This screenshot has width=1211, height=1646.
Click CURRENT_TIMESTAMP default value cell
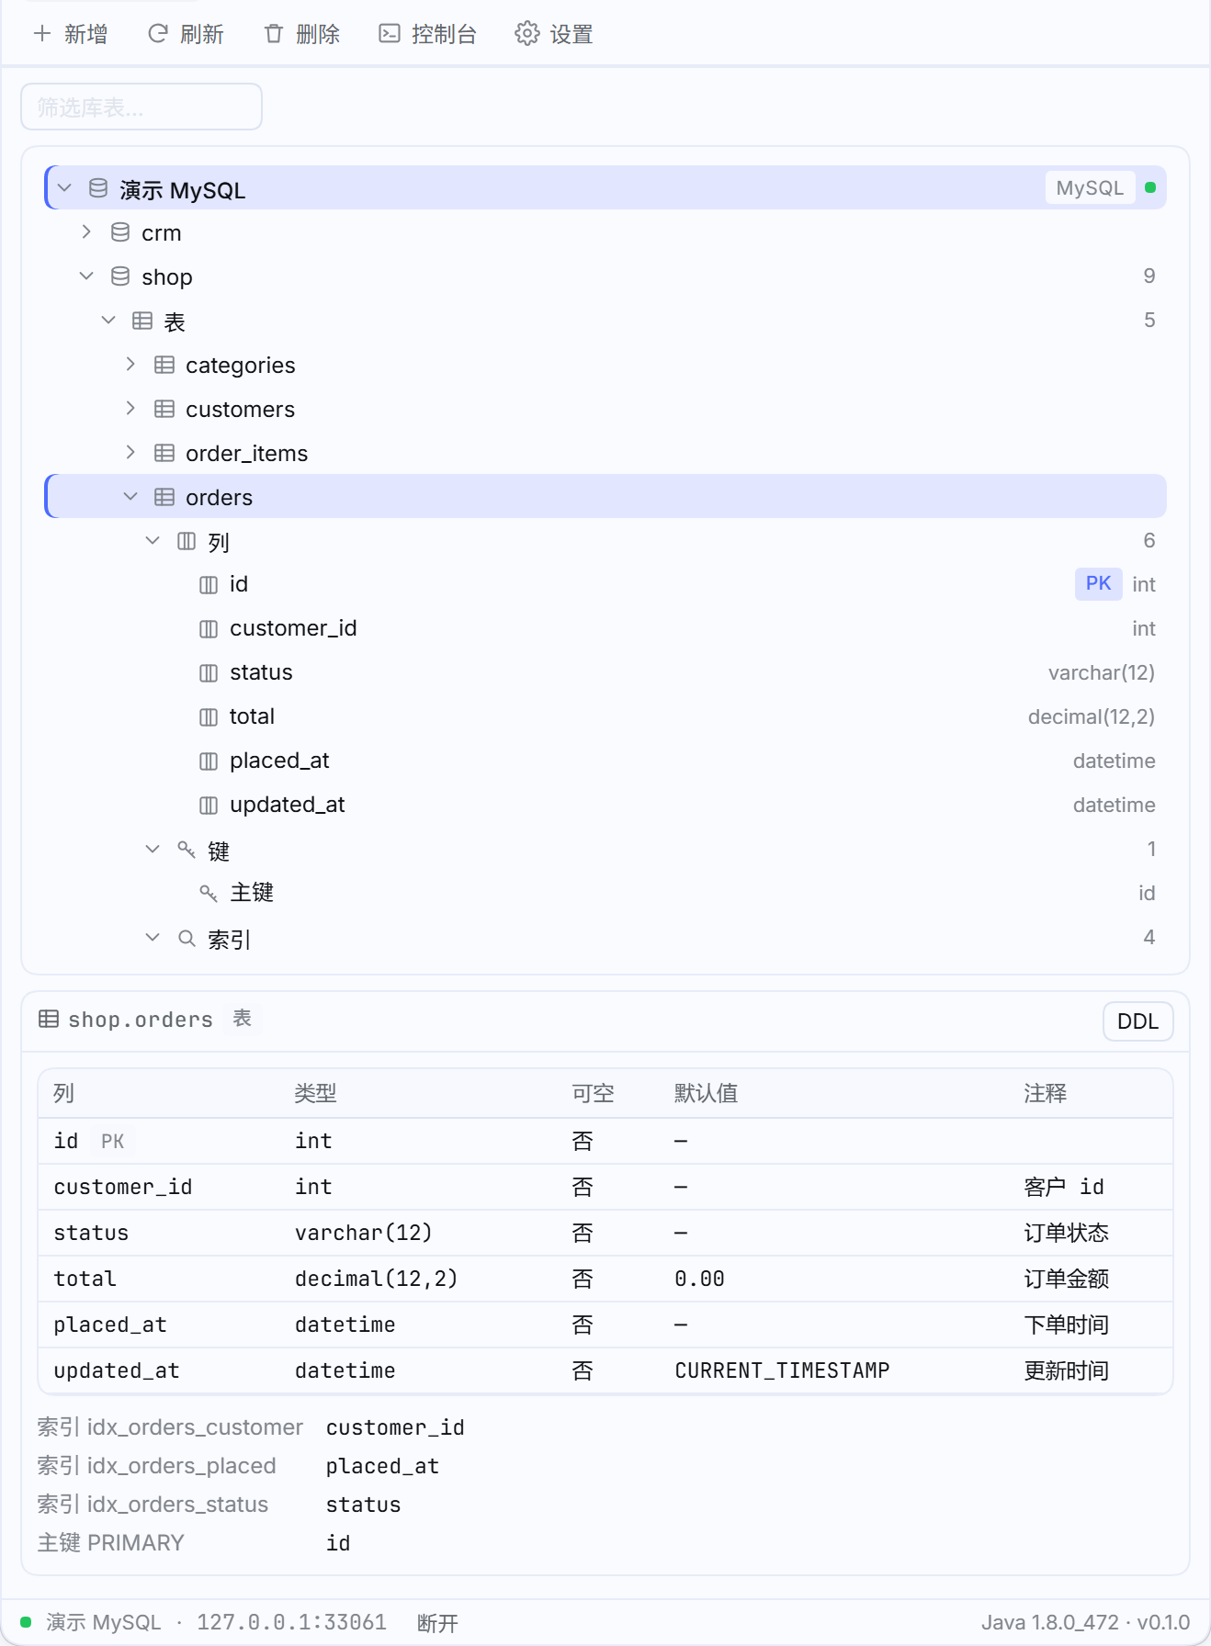click(x=782, y=1370)
